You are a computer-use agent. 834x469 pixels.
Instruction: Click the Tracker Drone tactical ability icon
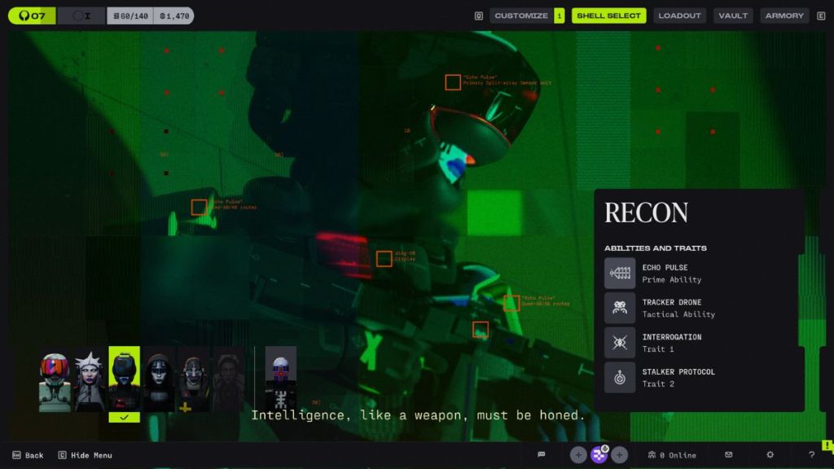point(620,308)
